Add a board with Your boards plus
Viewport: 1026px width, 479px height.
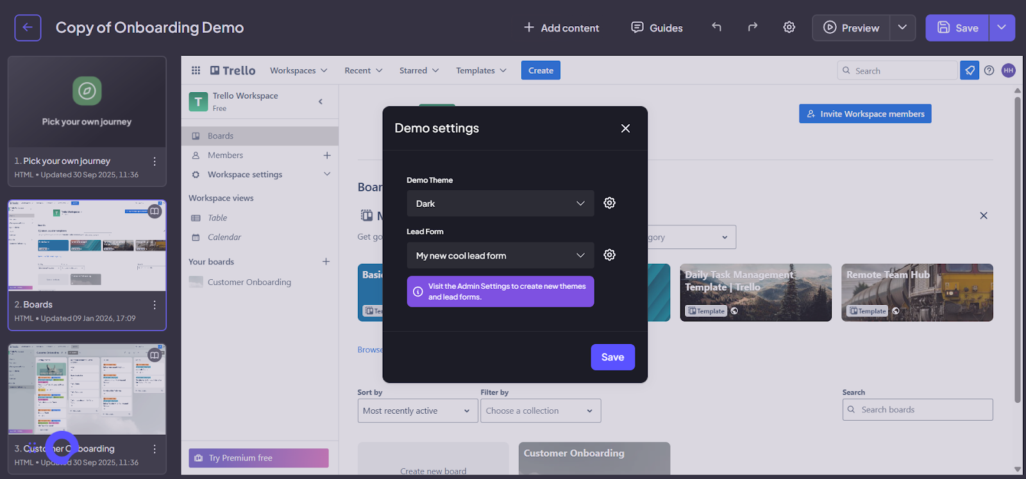click(326, 261)
